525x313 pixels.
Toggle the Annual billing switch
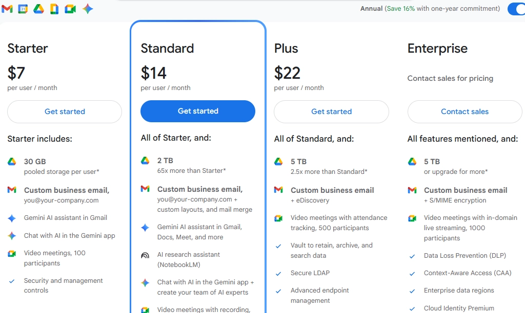[x=516, y=9]
